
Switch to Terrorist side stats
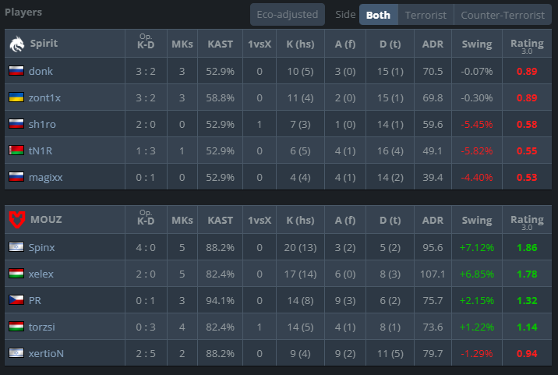(x=426, y=15)
